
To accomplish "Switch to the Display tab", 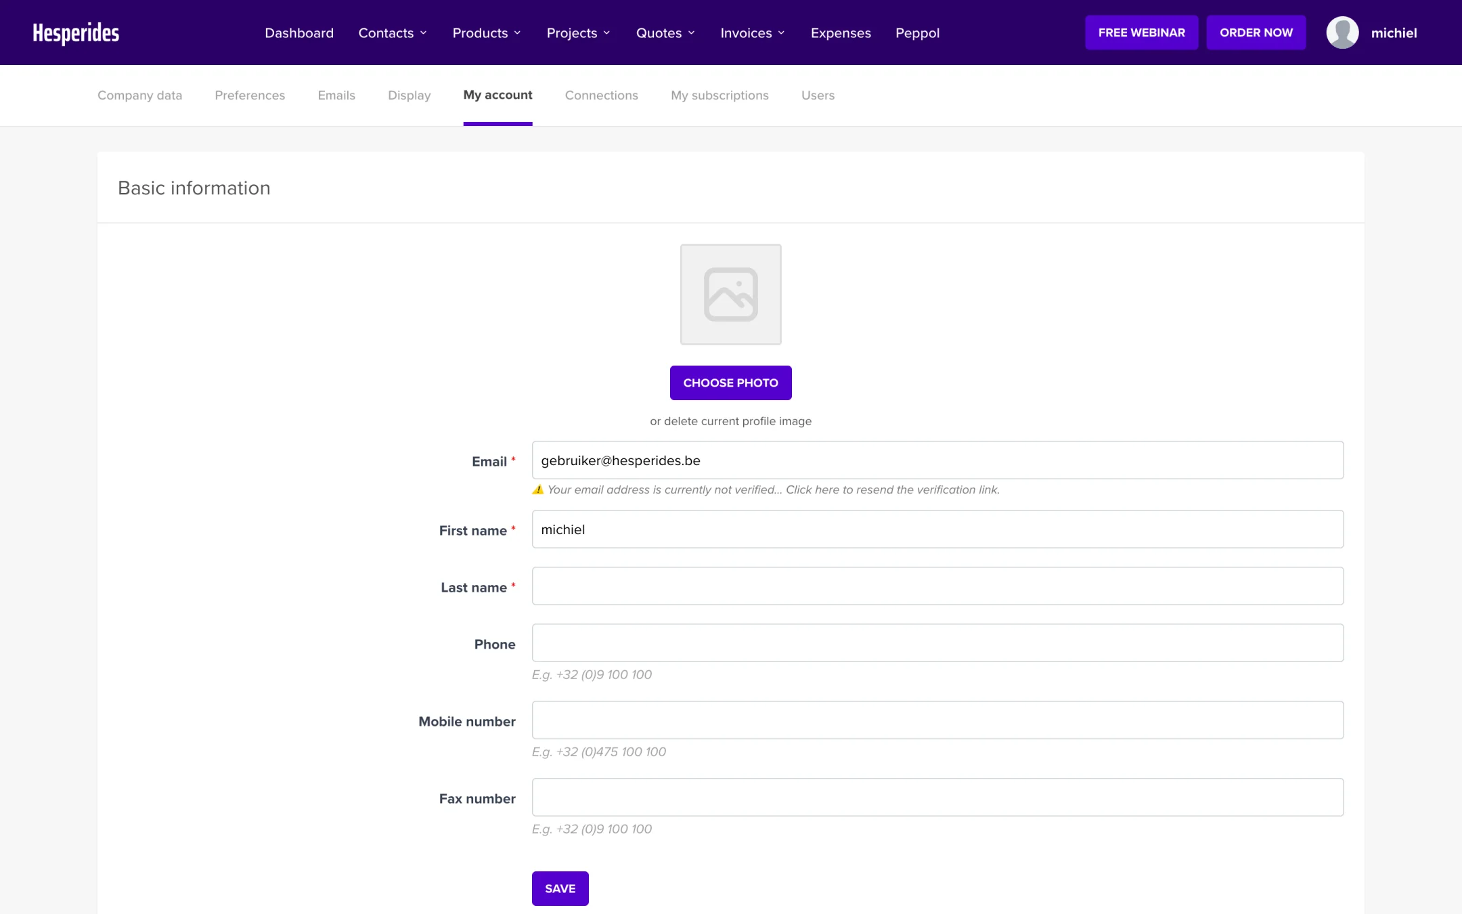I will pos(409,95).
